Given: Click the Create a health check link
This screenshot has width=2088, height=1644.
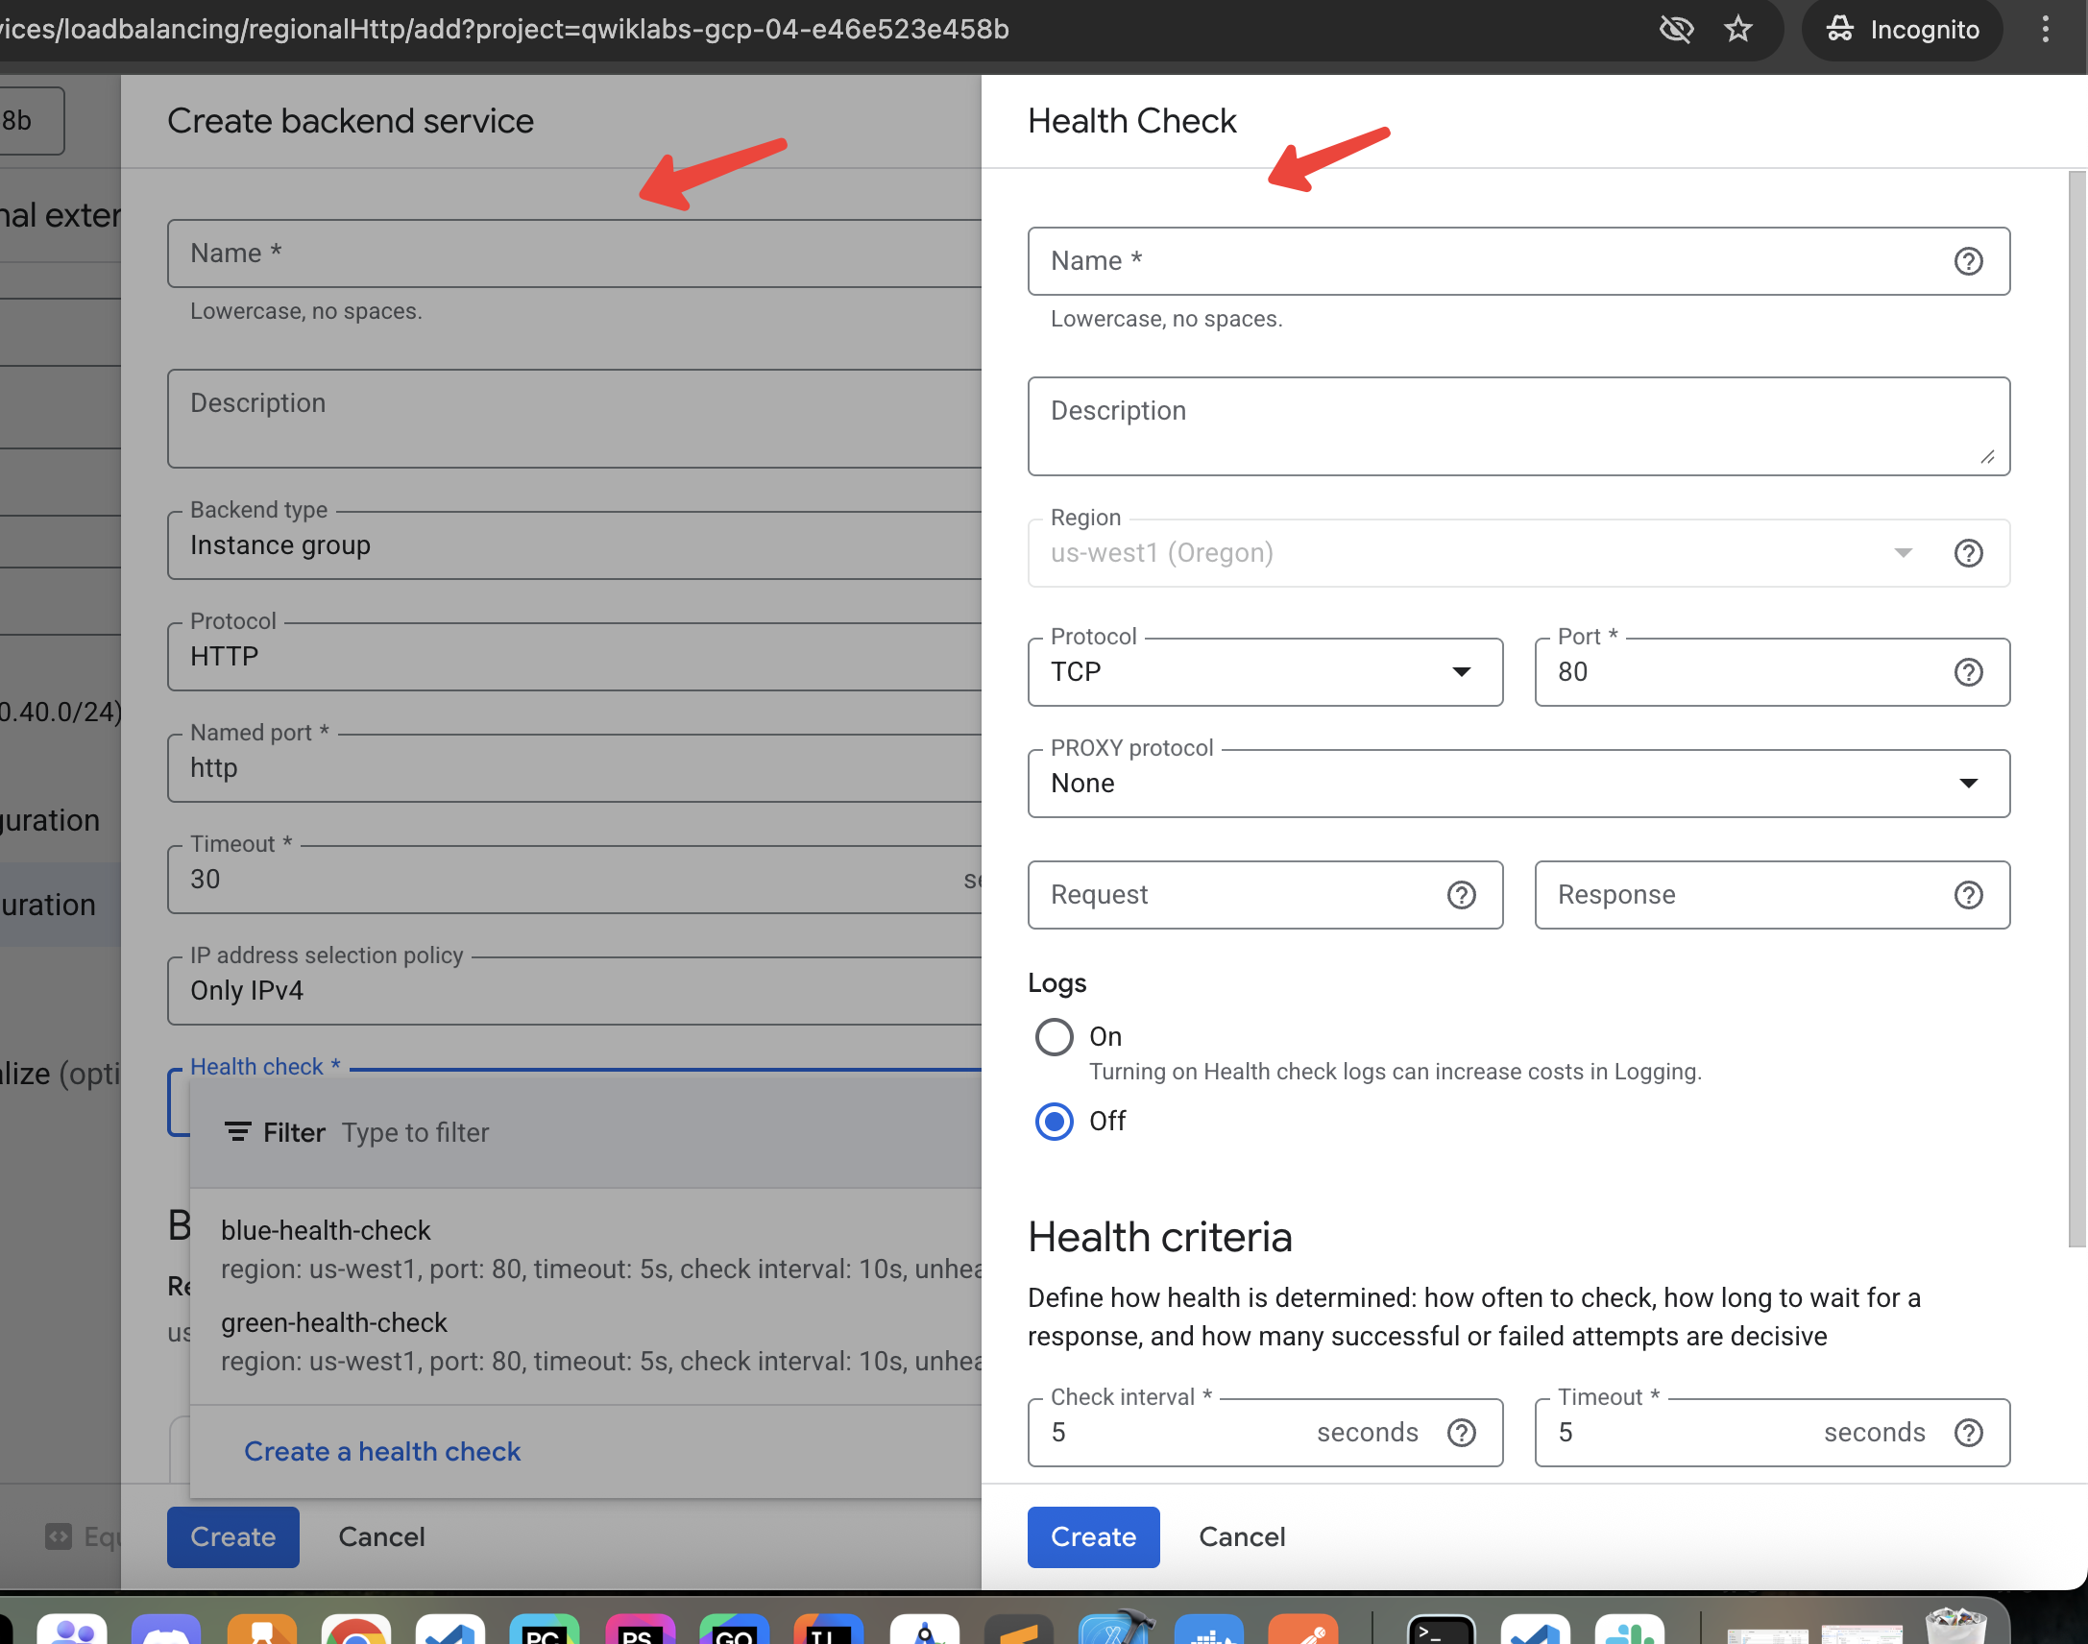Looking at the screenshot, I should coord(382,1451).
